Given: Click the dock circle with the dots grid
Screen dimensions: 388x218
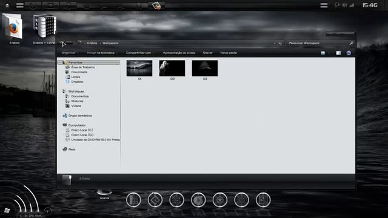Looking at the screenshot, I should tap(176, 200).
